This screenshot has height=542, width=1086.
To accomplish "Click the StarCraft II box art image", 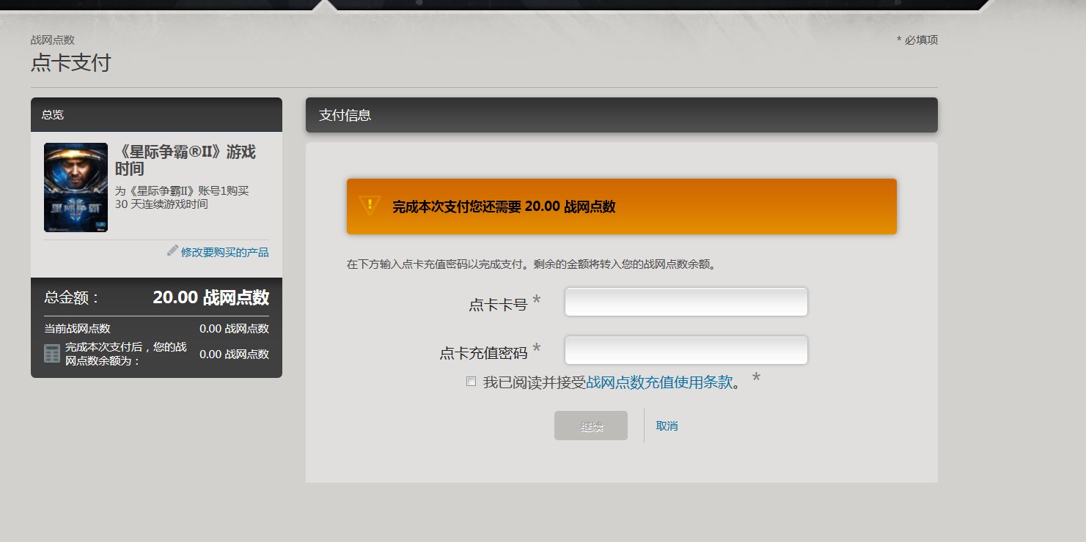I will tap(76, 188).
